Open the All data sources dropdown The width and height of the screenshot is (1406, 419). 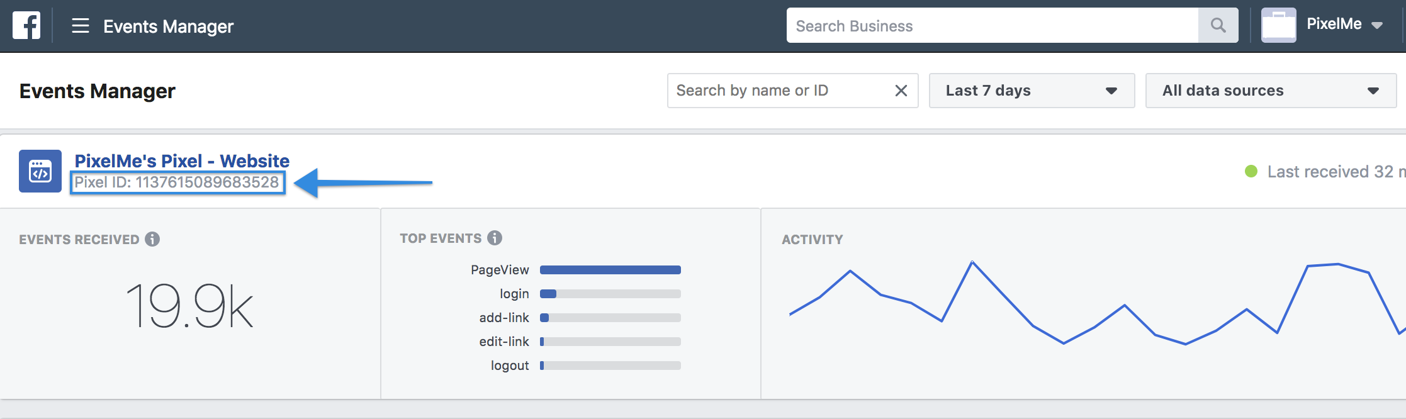pos(1271,91)
